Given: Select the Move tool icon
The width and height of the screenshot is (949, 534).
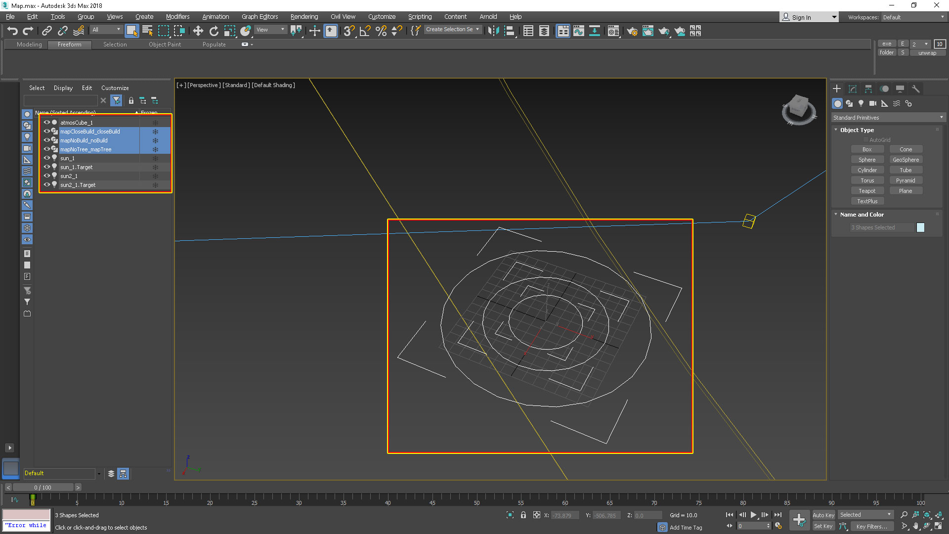Looking at the screenshot, I should coord(198,31).
